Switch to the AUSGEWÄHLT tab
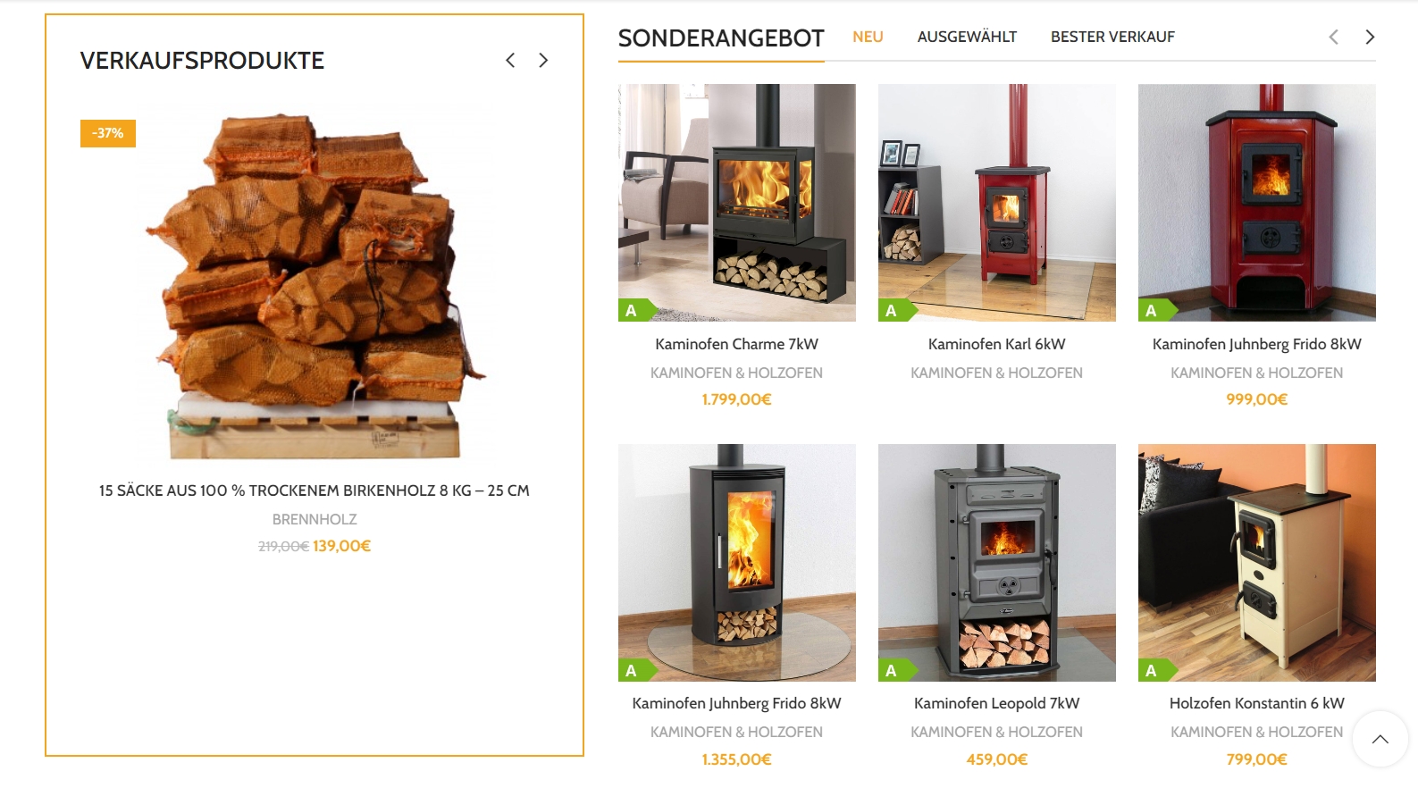1418x788 pixels. coord(967,37)
